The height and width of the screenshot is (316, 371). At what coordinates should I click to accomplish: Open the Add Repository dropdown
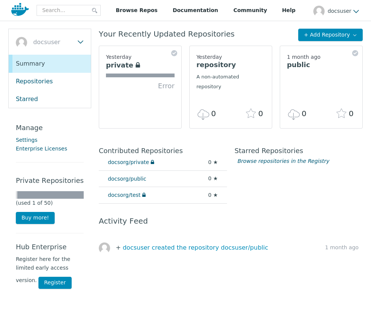pos(330,35)
